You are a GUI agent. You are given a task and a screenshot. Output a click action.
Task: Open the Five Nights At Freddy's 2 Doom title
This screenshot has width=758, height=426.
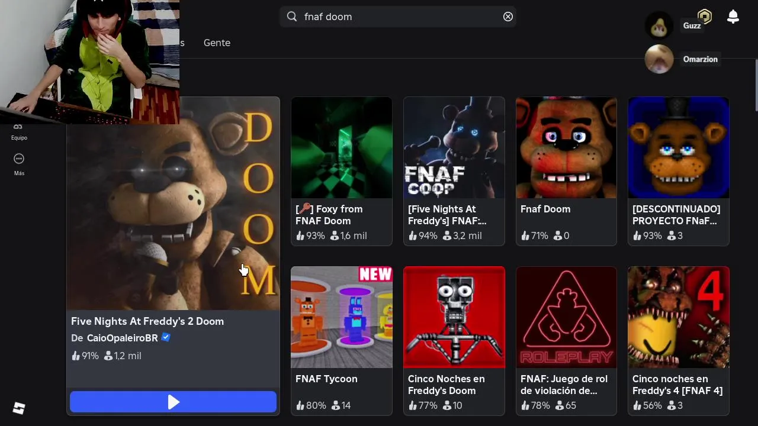click(147, 321)
